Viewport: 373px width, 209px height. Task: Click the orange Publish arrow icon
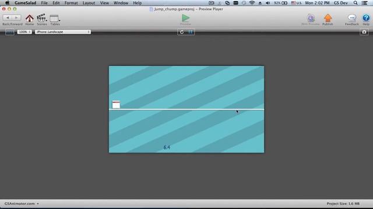[328, 18]
